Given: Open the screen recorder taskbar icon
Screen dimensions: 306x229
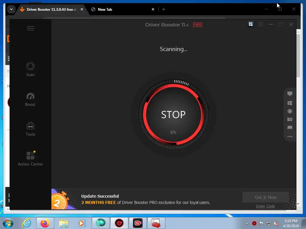Looking at the screenshot, I should click(138, 223).
